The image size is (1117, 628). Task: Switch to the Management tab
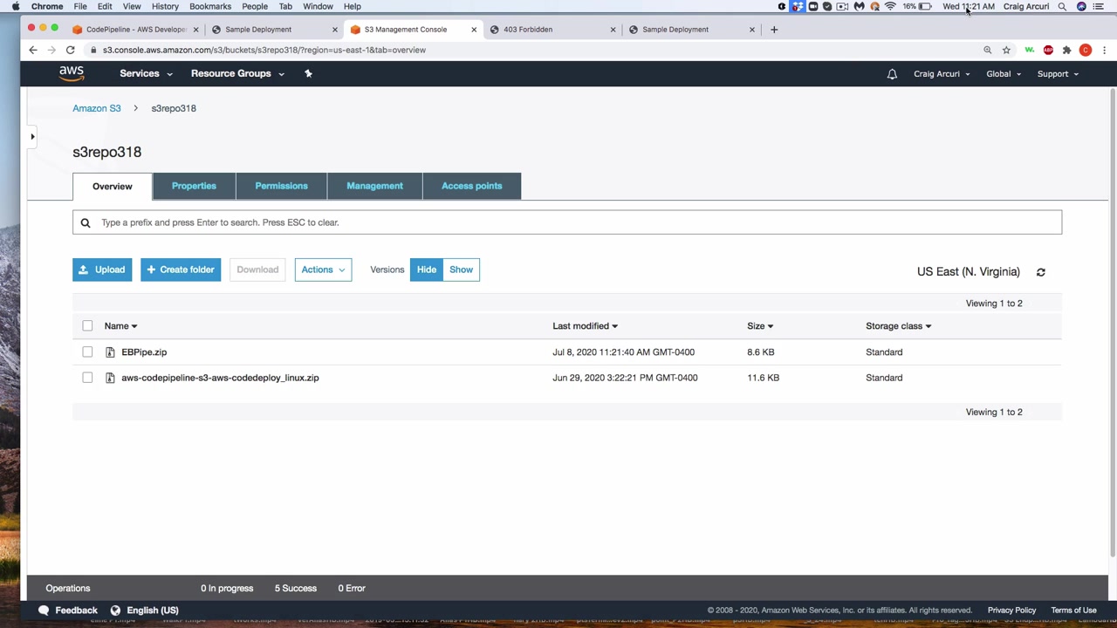tap(374, 186)
